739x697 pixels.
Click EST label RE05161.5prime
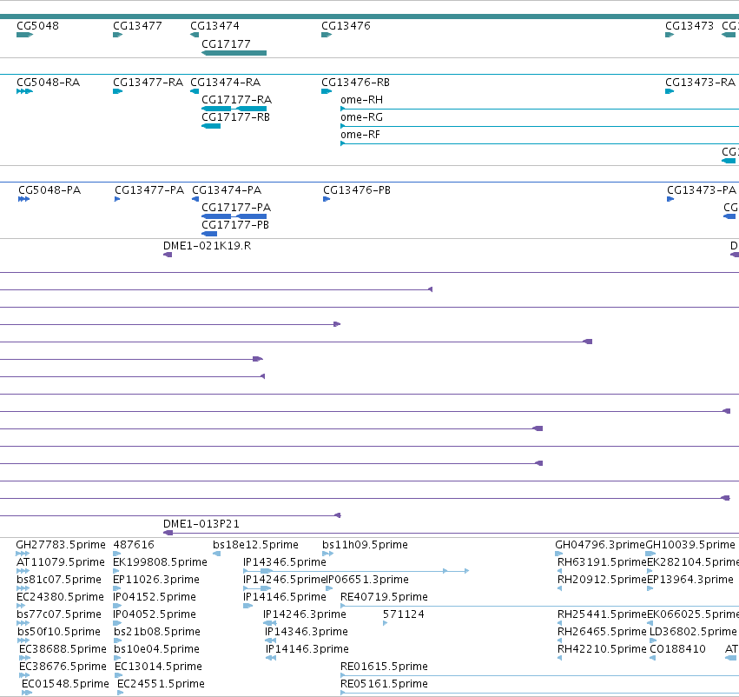pyautogui.click(x=384, y=685)
